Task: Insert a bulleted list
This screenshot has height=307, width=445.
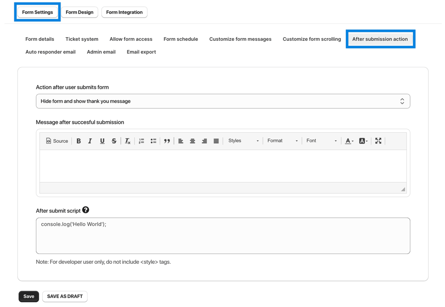Action: [153, 141]
